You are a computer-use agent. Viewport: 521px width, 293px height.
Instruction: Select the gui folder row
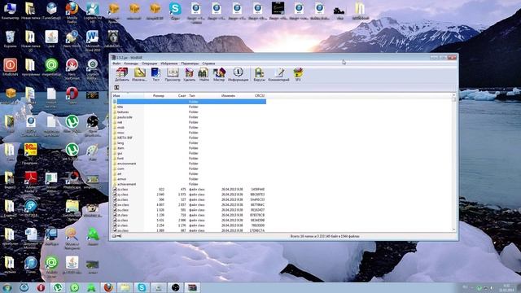tap(189, 153)
